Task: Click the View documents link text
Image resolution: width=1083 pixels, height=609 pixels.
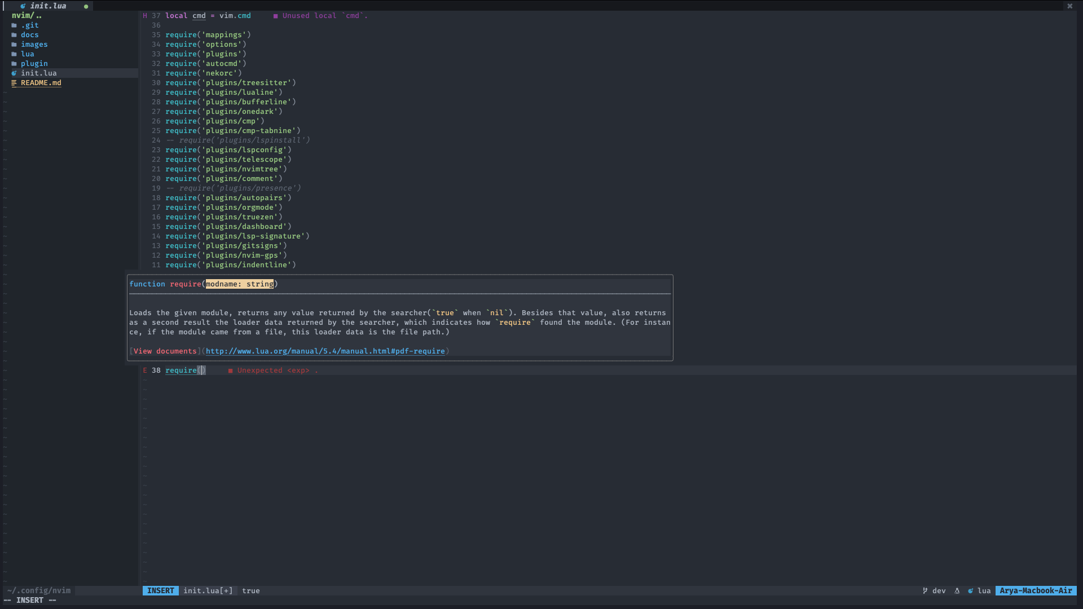Action: coord(165,351)
